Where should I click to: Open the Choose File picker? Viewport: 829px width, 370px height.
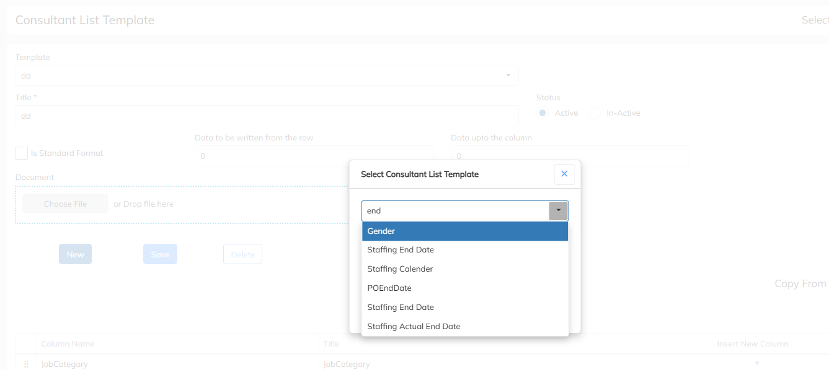(x=65, y=204)
